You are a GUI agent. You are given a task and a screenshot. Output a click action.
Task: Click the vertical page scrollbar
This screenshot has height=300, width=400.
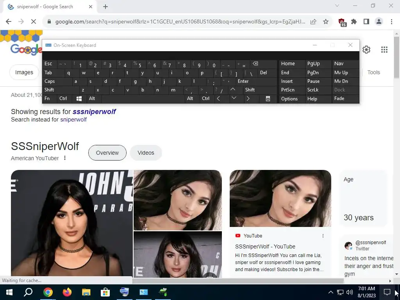click(x=396, y=57)
